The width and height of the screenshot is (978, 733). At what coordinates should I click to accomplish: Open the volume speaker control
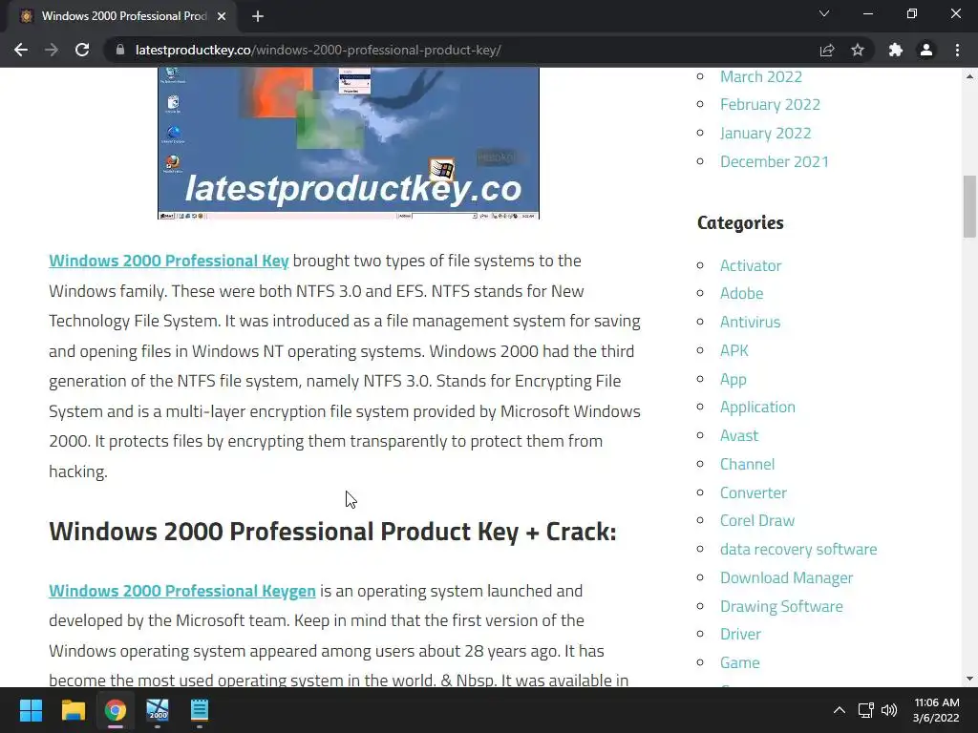click(889, 710)
